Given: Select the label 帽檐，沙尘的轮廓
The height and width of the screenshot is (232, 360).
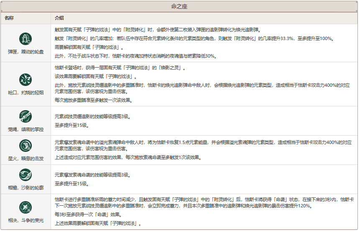Looking at the screenshot, I should 26,188.
